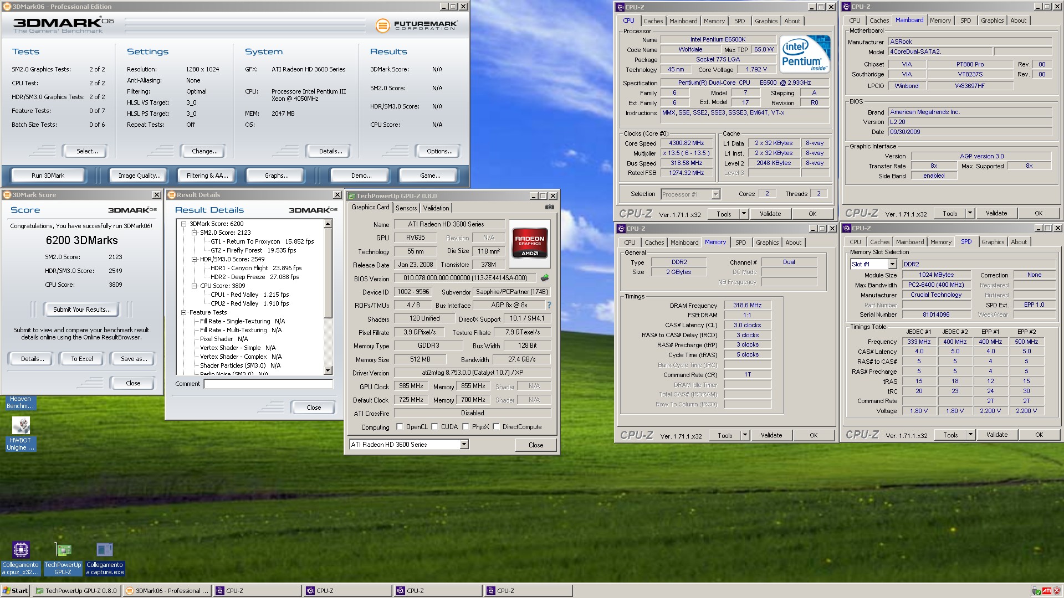Open the Heaven Benchmark desktop icon
This screenshot has width=1064, height=598.
(21, 402)
